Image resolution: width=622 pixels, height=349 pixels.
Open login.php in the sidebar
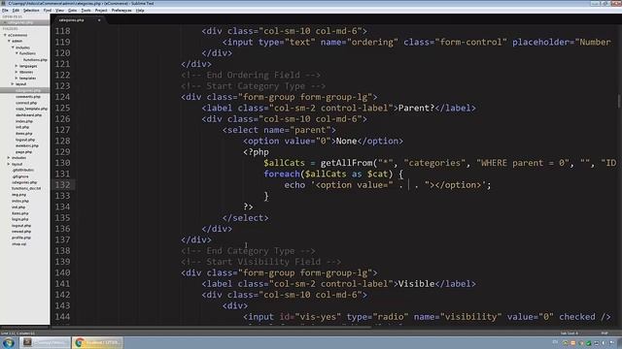(x=19, y=219)
